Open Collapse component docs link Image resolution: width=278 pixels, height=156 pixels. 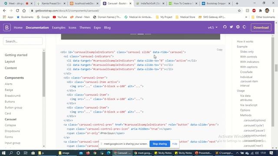coord(10,125)
